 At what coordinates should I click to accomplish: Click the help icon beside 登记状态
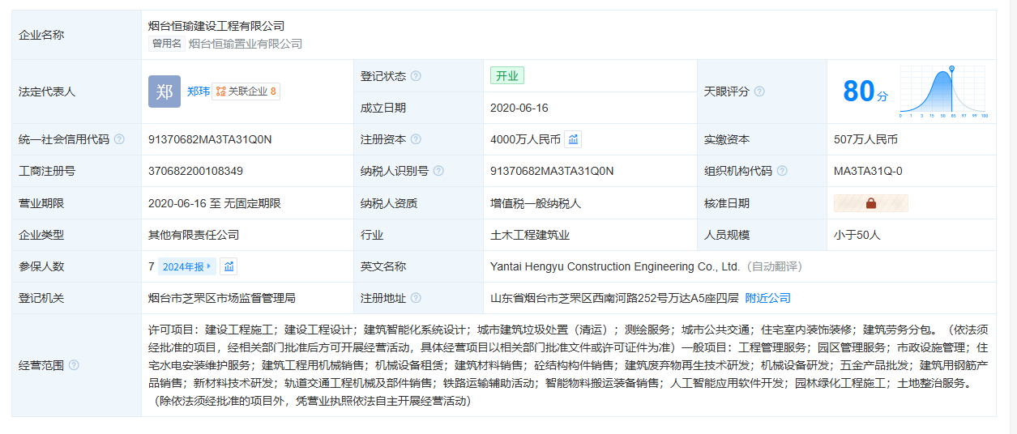pos(416,76)
